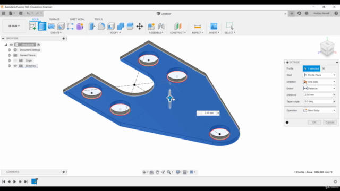Viewport: 340px width, 191px height.
Task: Open the Direction One Side dropdown
Action: (319, 82)
